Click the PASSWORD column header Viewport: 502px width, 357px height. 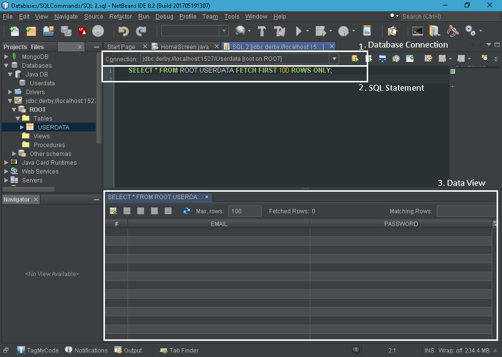click(x=401, y=224)
